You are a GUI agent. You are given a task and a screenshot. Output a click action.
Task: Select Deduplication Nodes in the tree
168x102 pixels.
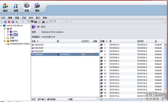tap(20, 44)
